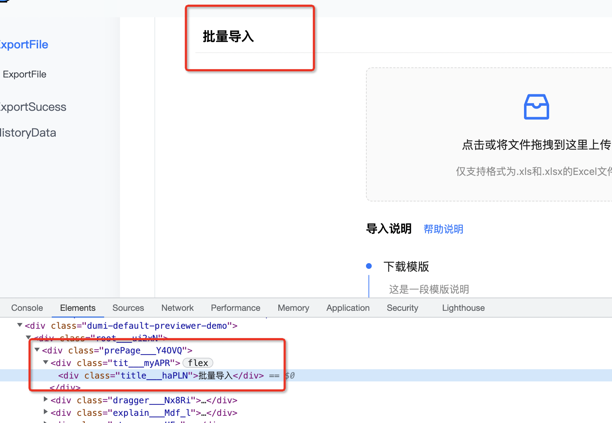Expand the explain___Mdf_l div node
This screenshot has width=612, height=423.
[46, 413]
